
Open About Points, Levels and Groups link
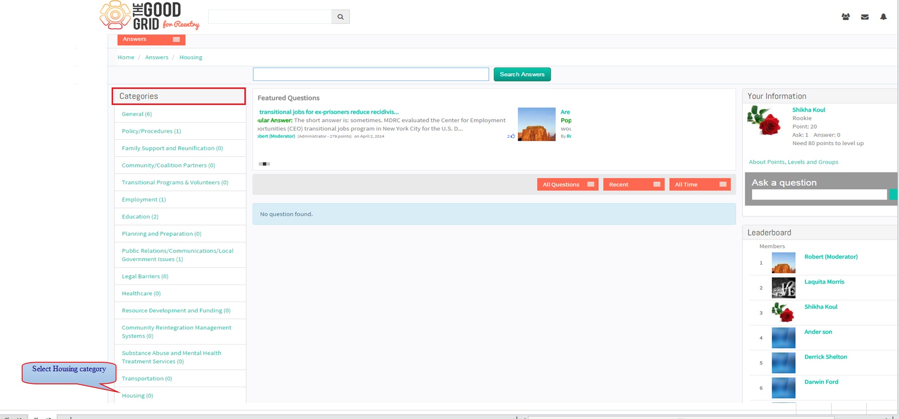793,162
